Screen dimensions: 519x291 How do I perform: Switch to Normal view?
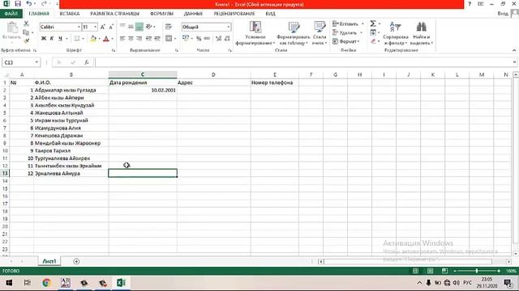click(x=415, y=271)
